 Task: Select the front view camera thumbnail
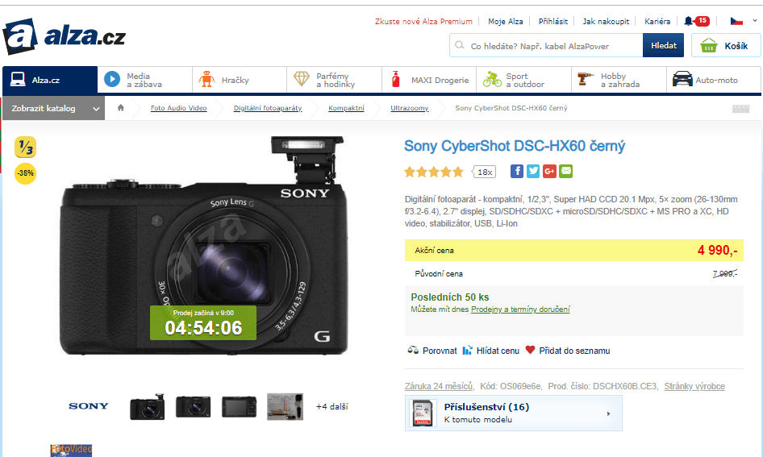194,407
